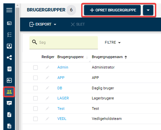Open the share icon in the sidebar
This screenshot has height=130, width=161.
coord(9,57)
